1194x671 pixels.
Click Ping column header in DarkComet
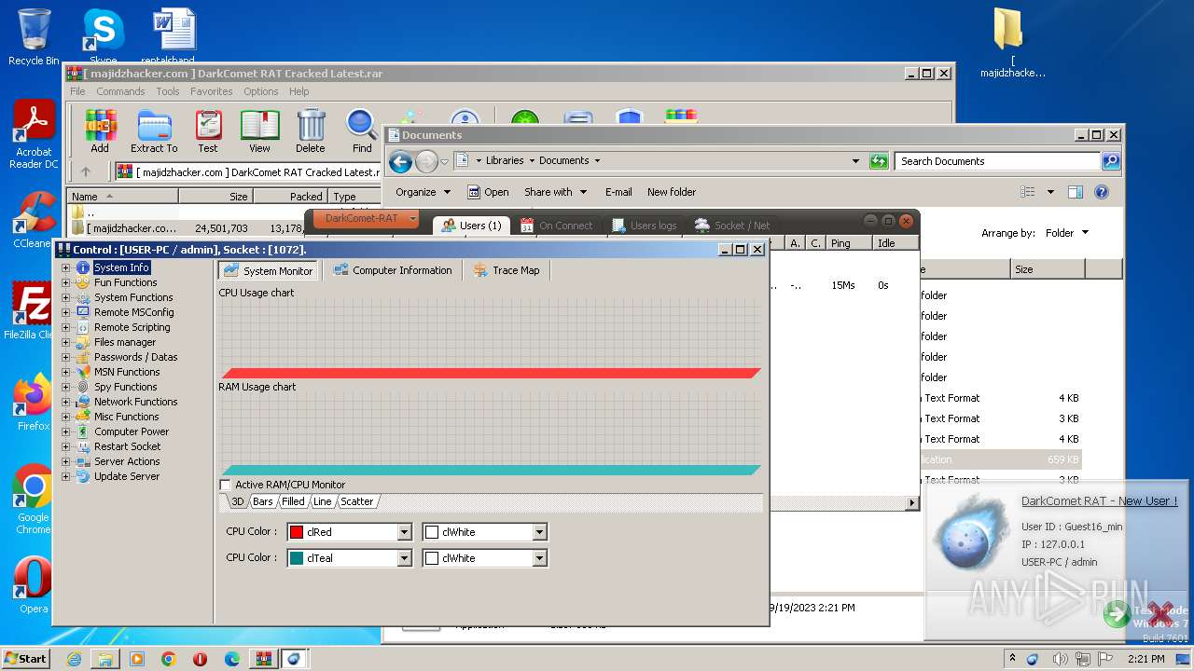(x=848, y=243)
